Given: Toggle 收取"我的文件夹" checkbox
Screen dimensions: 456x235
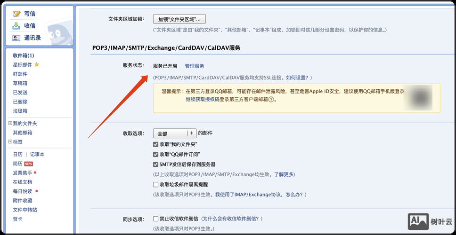Looking at the screenshot, I should pyautogui.click(x=155, y=144).
